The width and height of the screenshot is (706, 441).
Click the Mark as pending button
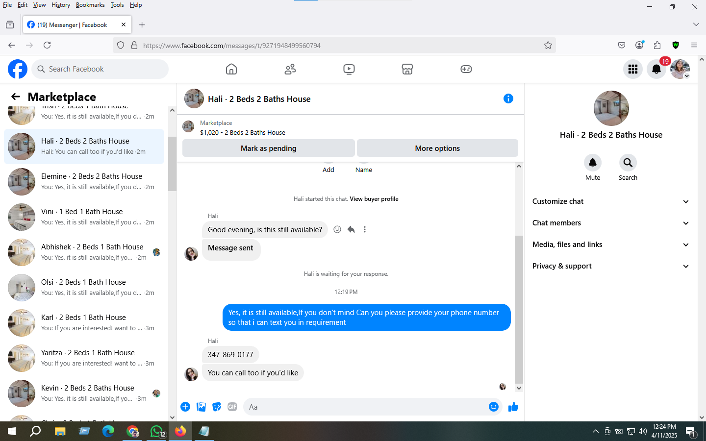tap(269, 148)
